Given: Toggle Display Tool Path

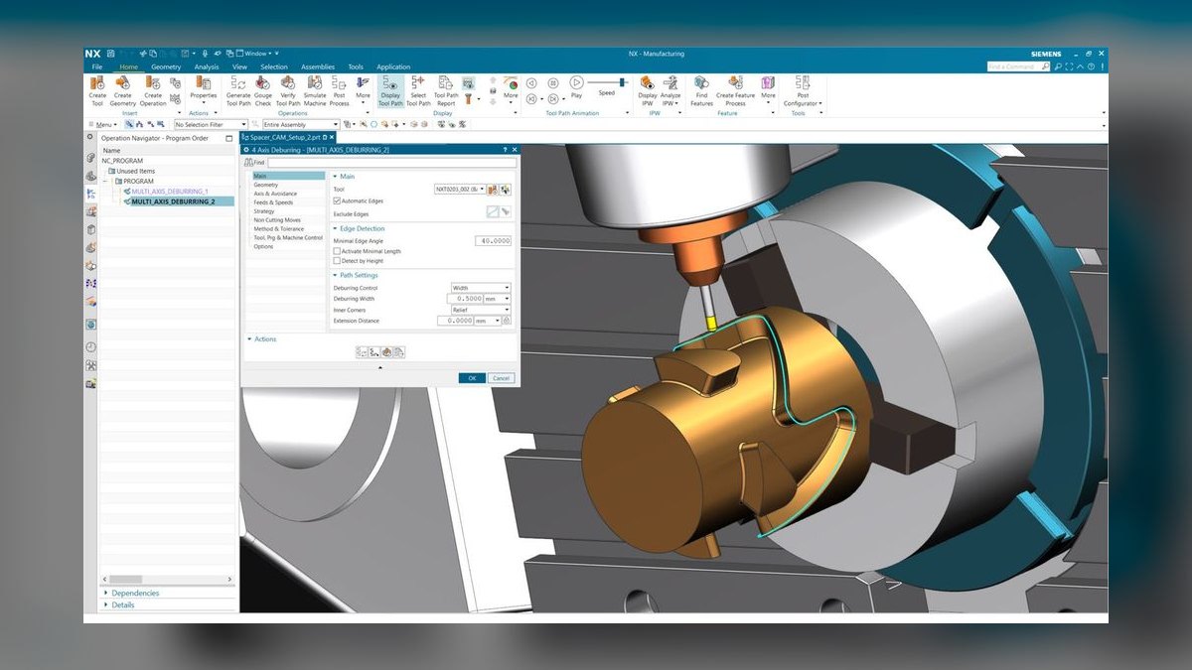Looking at the screenshot, I should (390, 90).
